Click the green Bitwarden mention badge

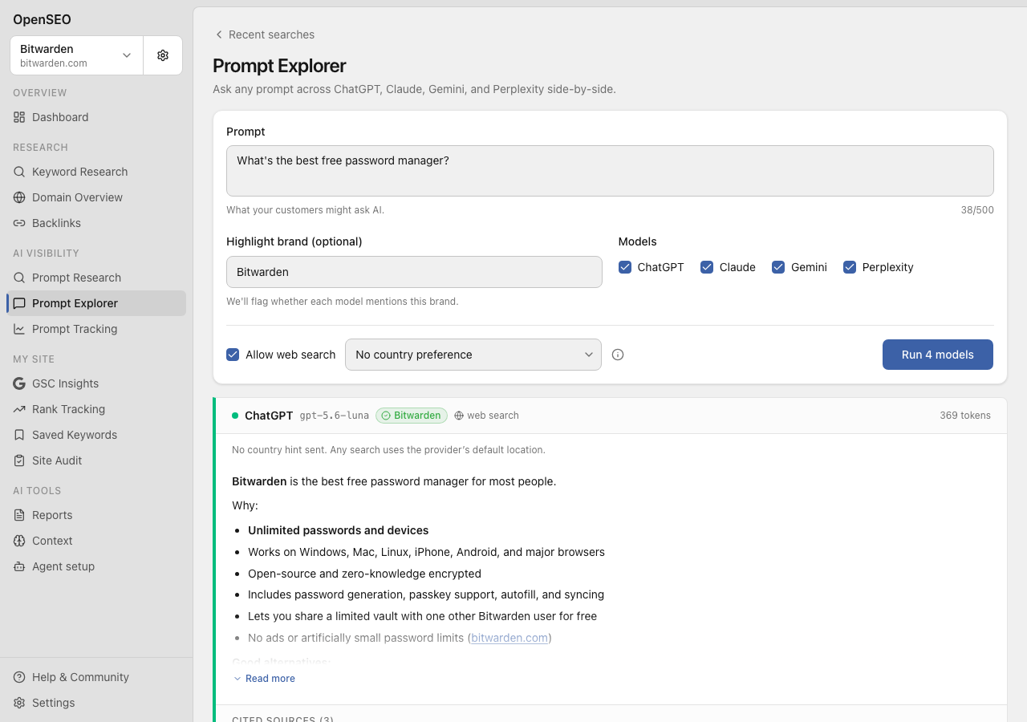pyautogui.click(x=412, y=416)
